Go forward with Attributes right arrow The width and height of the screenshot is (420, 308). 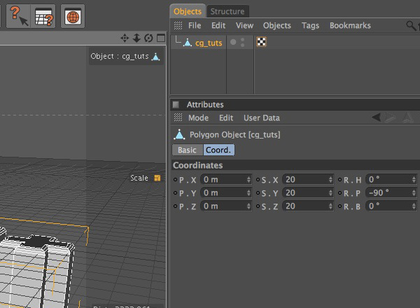(391, 118)
